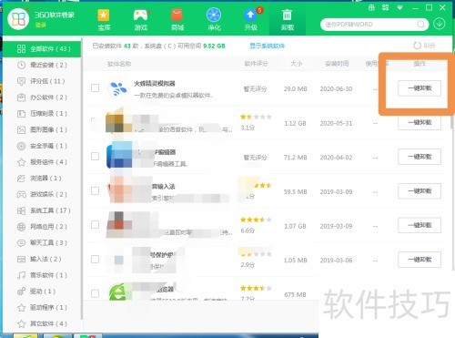455x338 pixels.
Task: Click the 360软件管家 logo icon
Action: coord(18,19)
